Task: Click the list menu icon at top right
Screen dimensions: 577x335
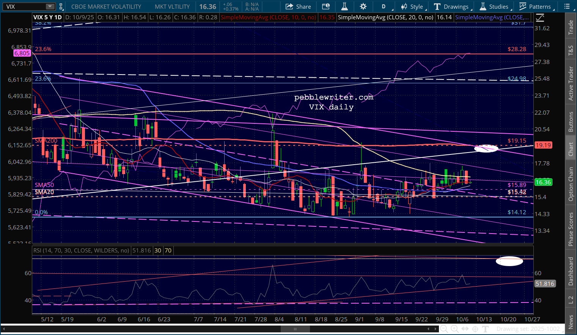Action: coord(567,6)
